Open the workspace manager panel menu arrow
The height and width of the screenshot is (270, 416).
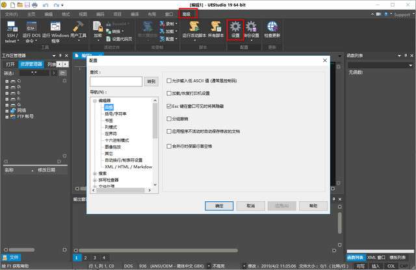pyautogui.click(x=54, y=56)
